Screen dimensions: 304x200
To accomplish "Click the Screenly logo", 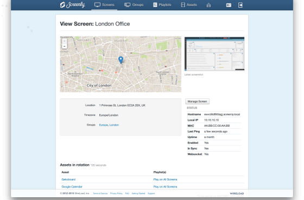I will pyautogui.click(x=73, y=5).
